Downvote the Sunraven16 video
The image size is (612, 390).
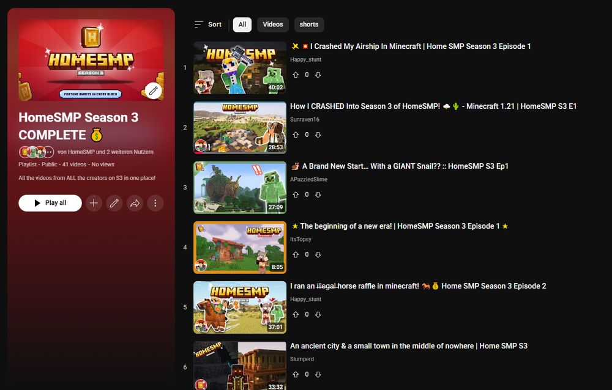[318, 135]
